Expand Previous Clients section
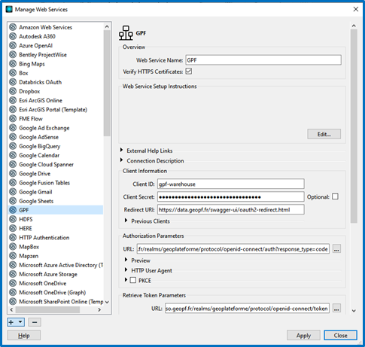 [x=126, y=221]
